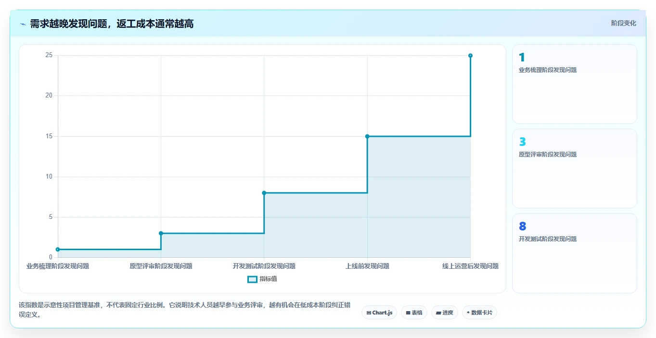656x338 pixels.
Task: Select the 表格 tag chip
Action: coord(414,313)
